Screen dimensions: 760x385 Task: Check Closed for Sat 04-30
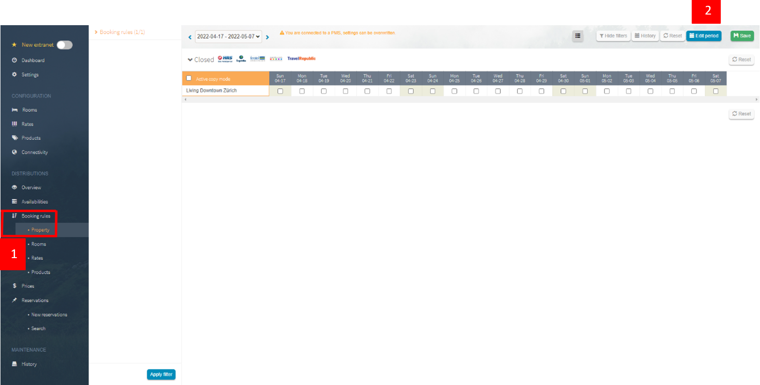563,91
